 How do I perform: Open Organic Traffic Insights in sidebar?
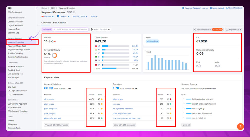pyautogui.click(x=18, y=57)
